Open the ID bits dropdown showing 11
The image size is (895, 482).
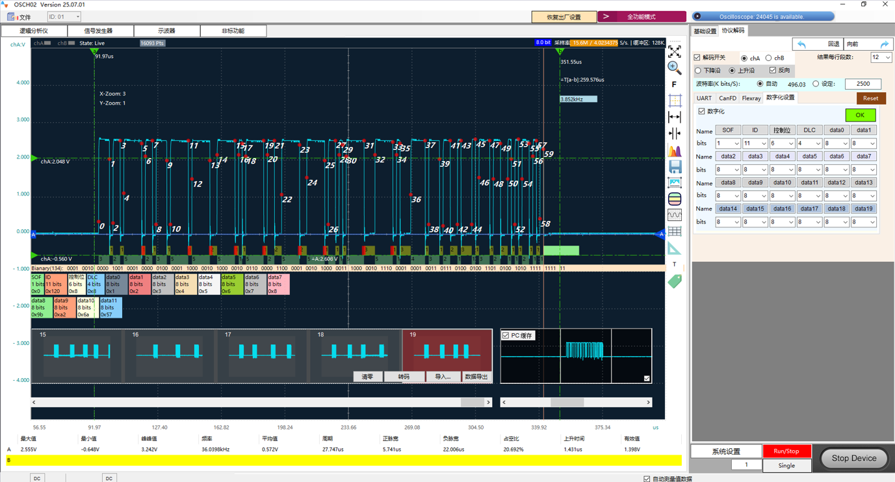click(x=755, y=144)
